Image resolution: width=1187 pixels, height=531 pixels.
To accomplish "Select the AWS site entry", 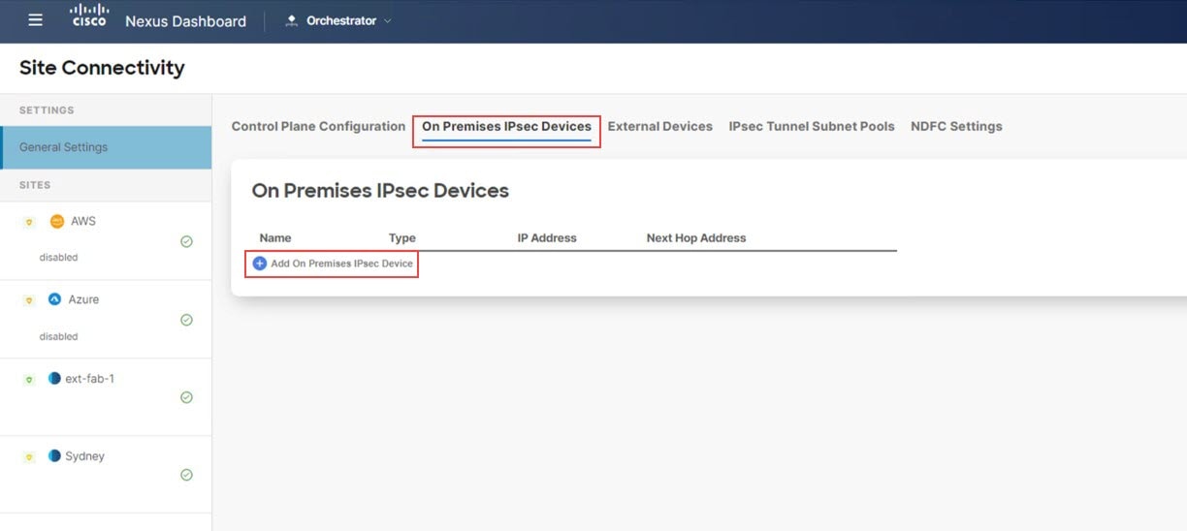I will 106,240.
